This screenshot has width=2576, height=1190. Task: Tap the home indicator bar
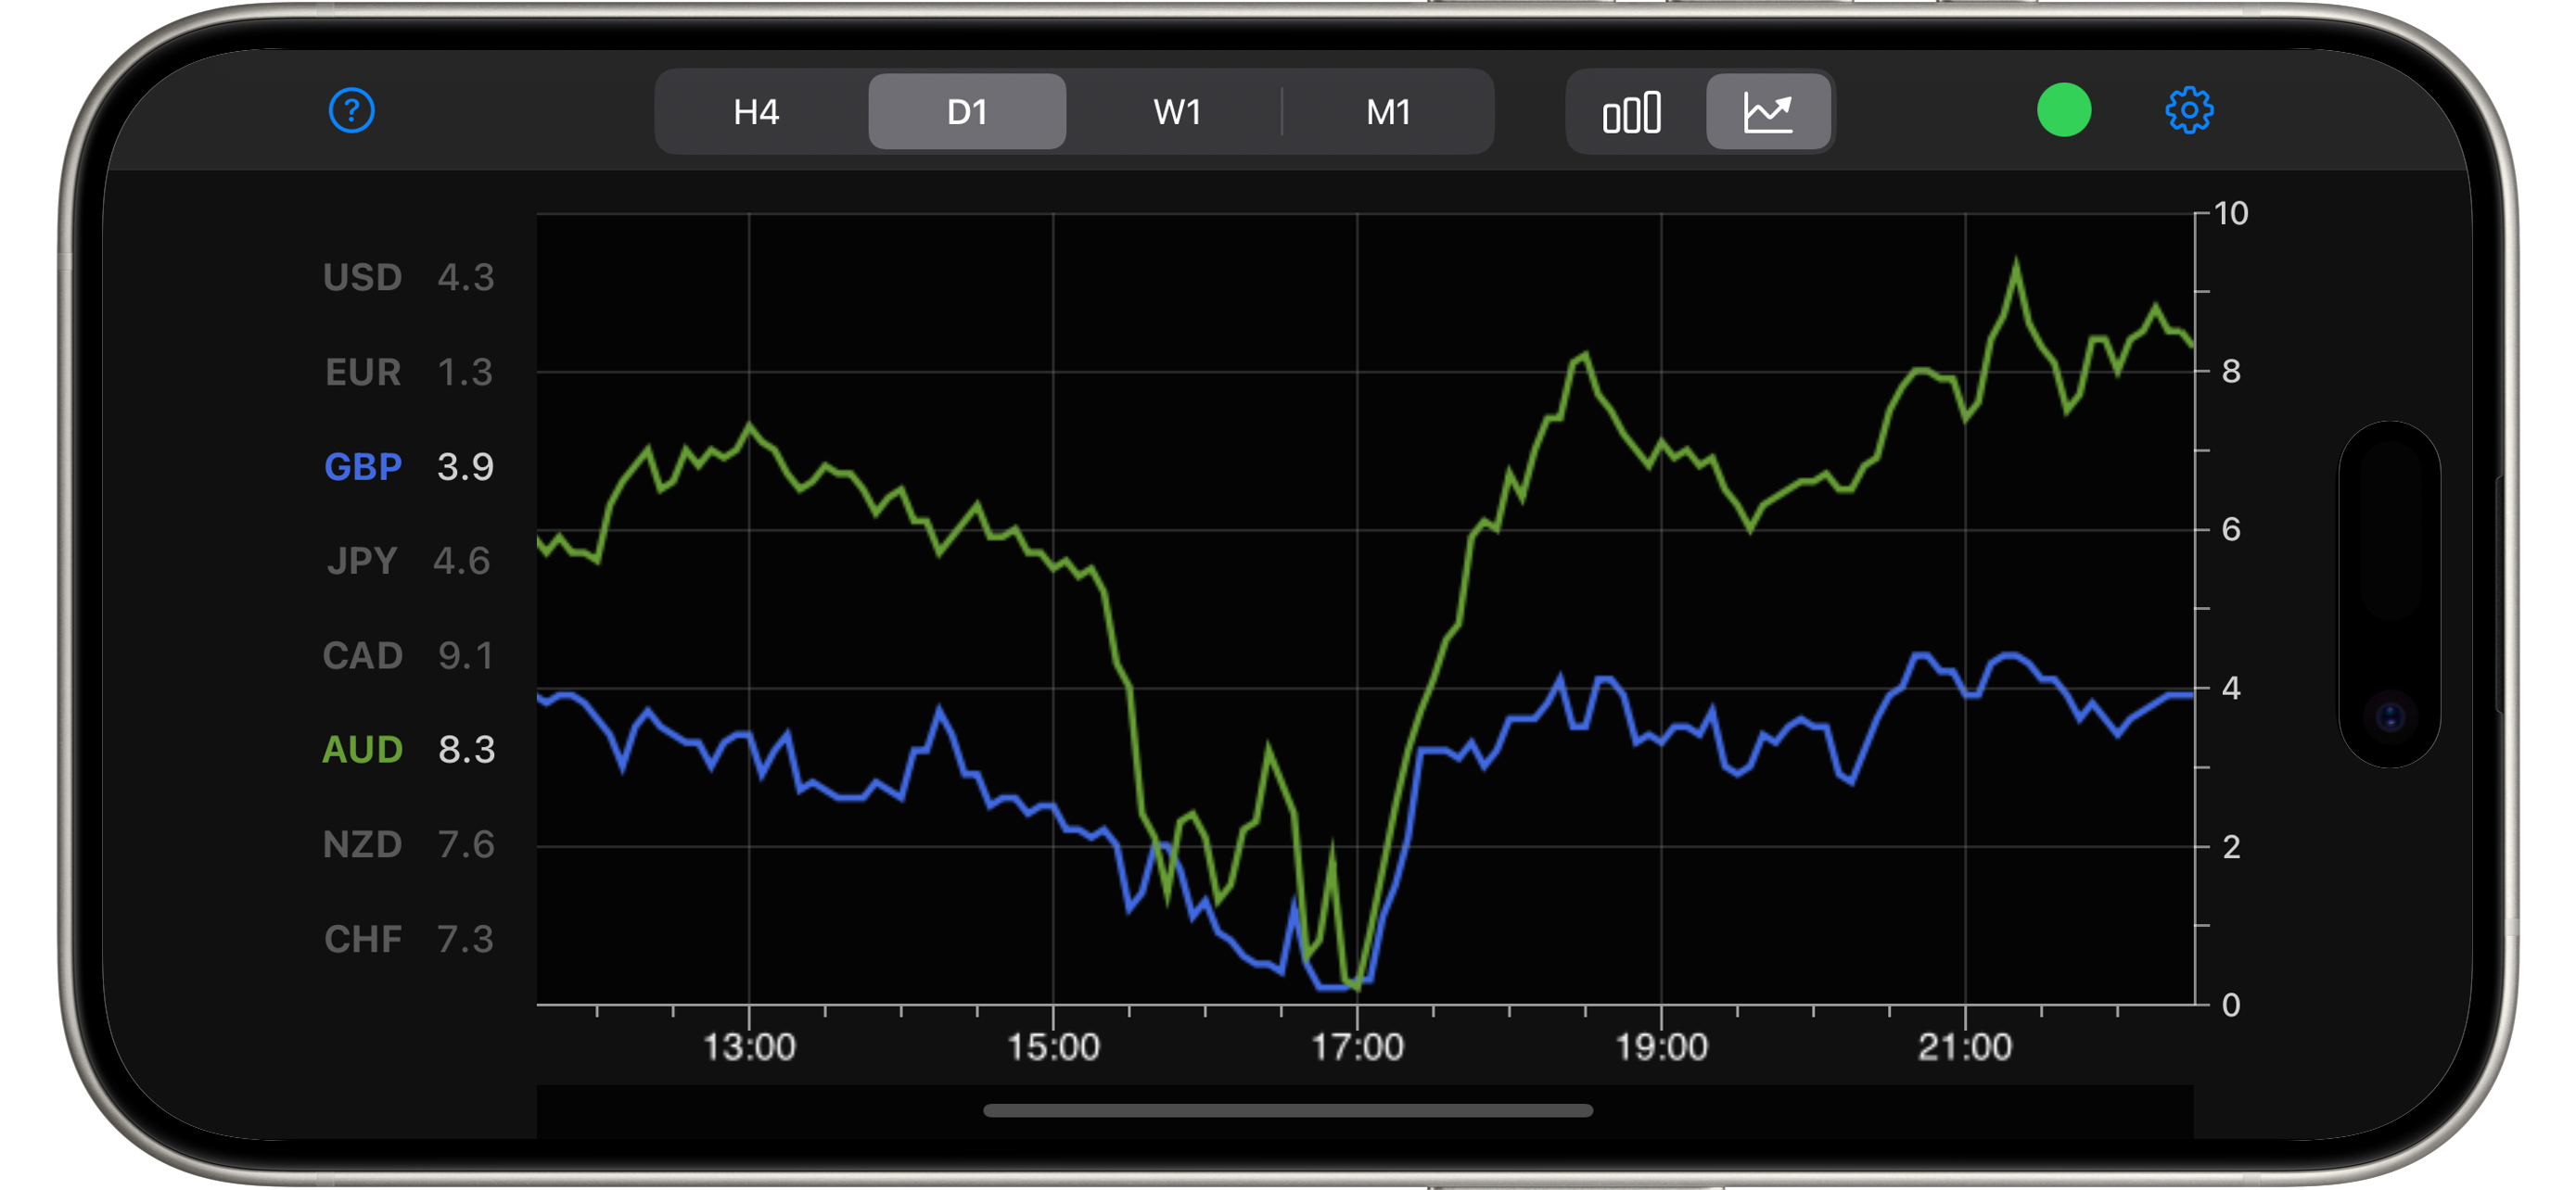pos(1287,1111)
